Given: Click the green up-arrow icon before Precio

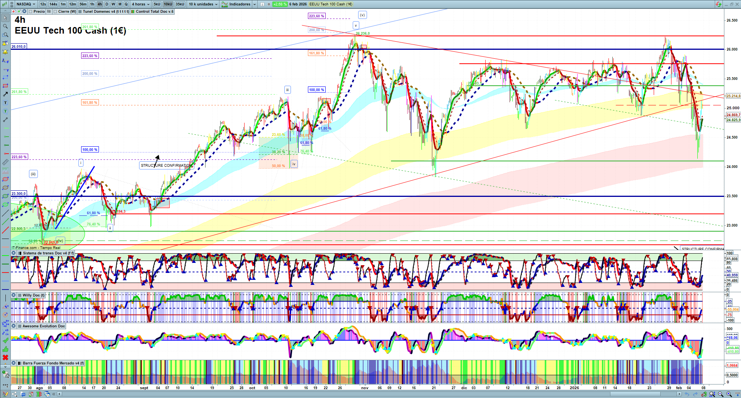Looking at the screenshot, I should (19, 12).
